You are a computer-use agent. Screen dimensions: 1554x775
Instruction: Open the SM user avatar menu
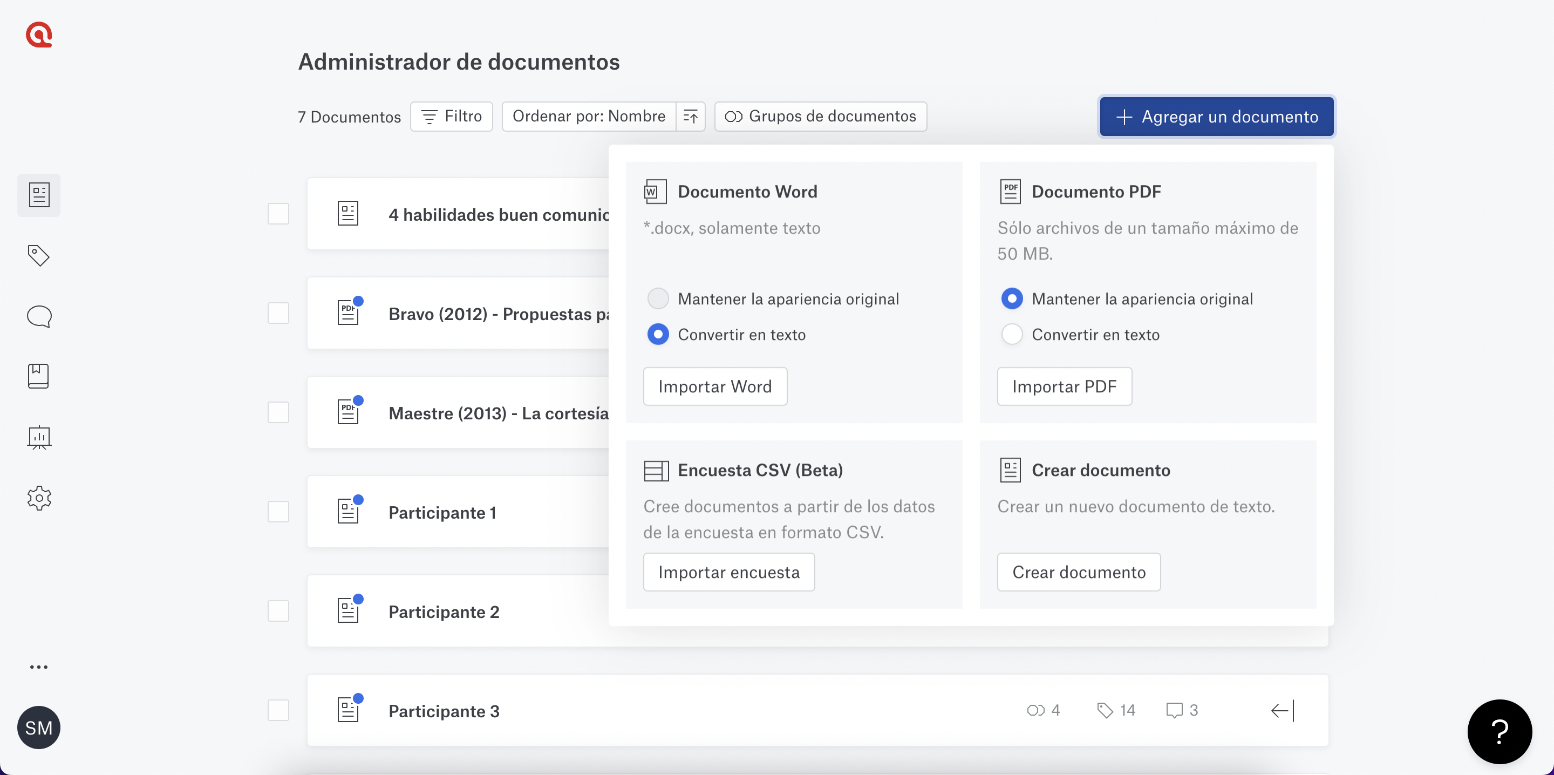coord(39,728)
